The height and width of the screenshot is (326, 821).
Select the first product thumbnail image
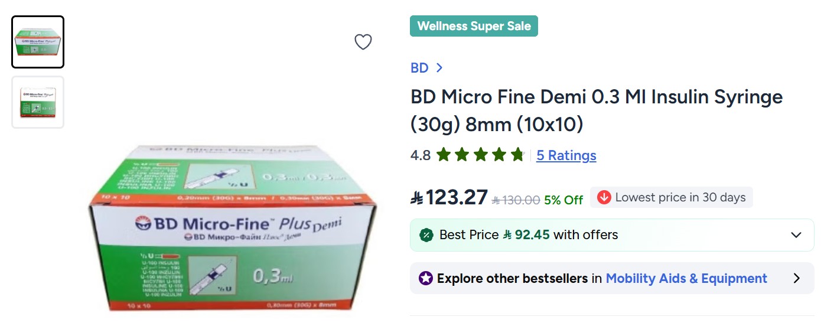point(38,42)
